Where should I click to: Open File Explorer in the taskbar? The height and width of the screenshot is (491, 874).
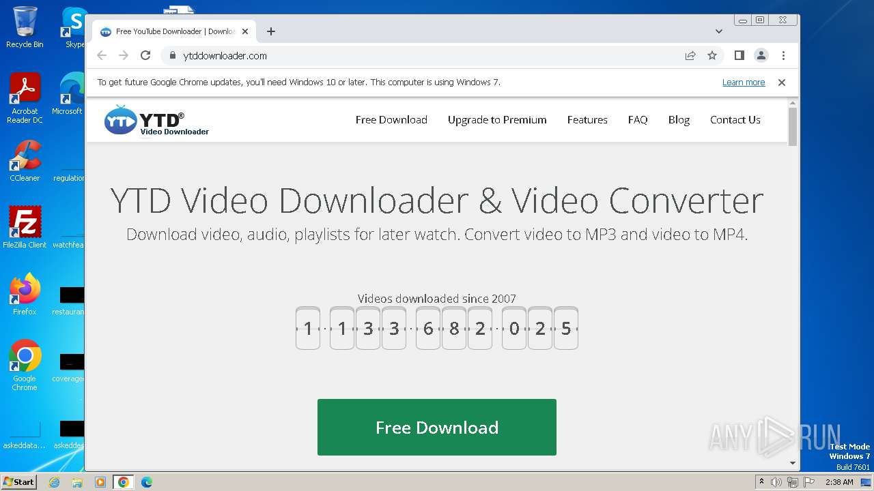[77, 482]
